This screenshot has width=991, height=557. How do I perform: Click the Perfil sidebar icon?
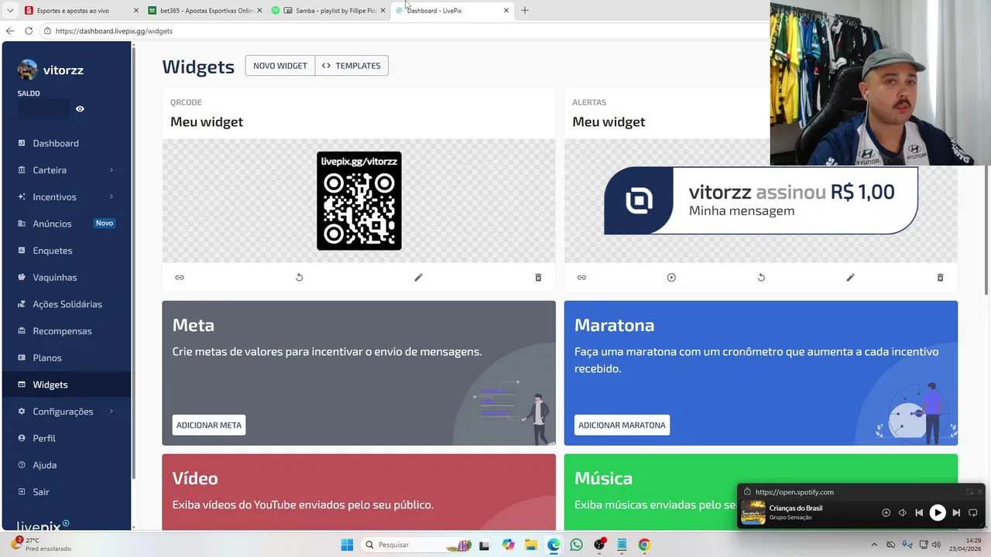click(22, 438)
